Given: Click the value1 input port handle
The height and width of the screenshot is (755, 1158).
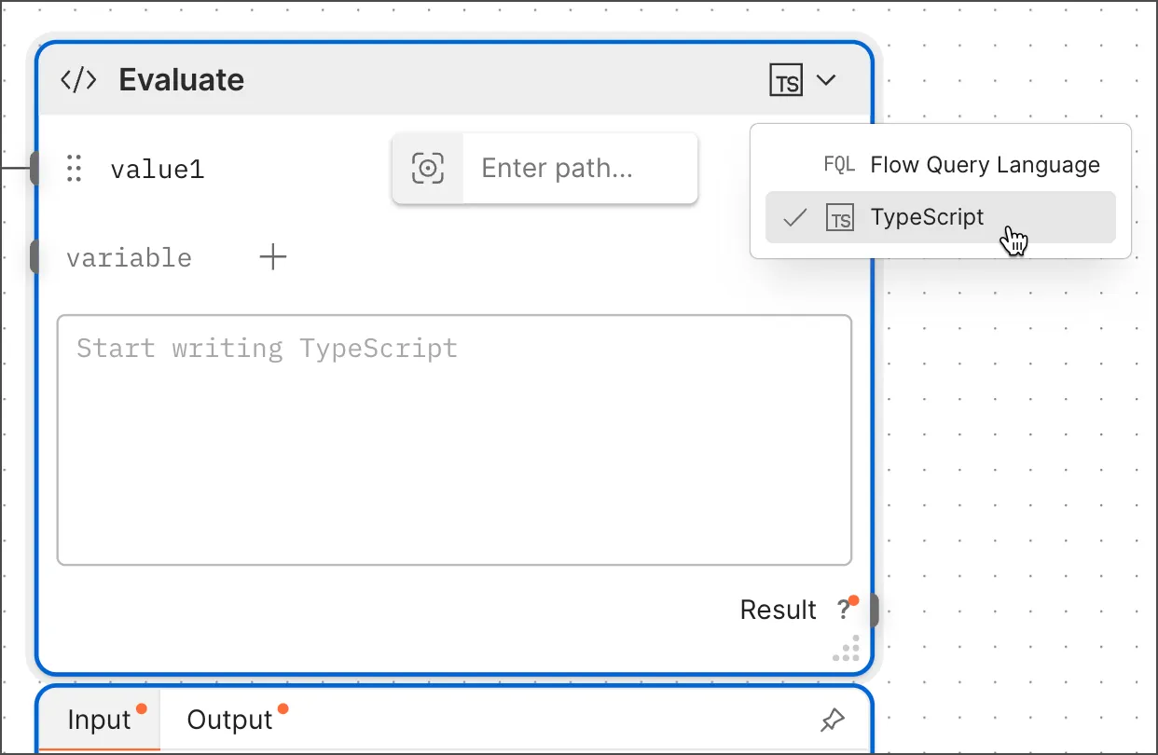Looking at the screenshot, I should click(x=34, y=169).
